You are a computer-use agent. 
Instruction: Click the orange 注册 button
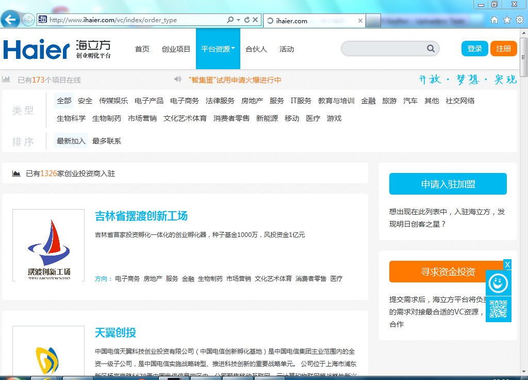click(503, 49)
